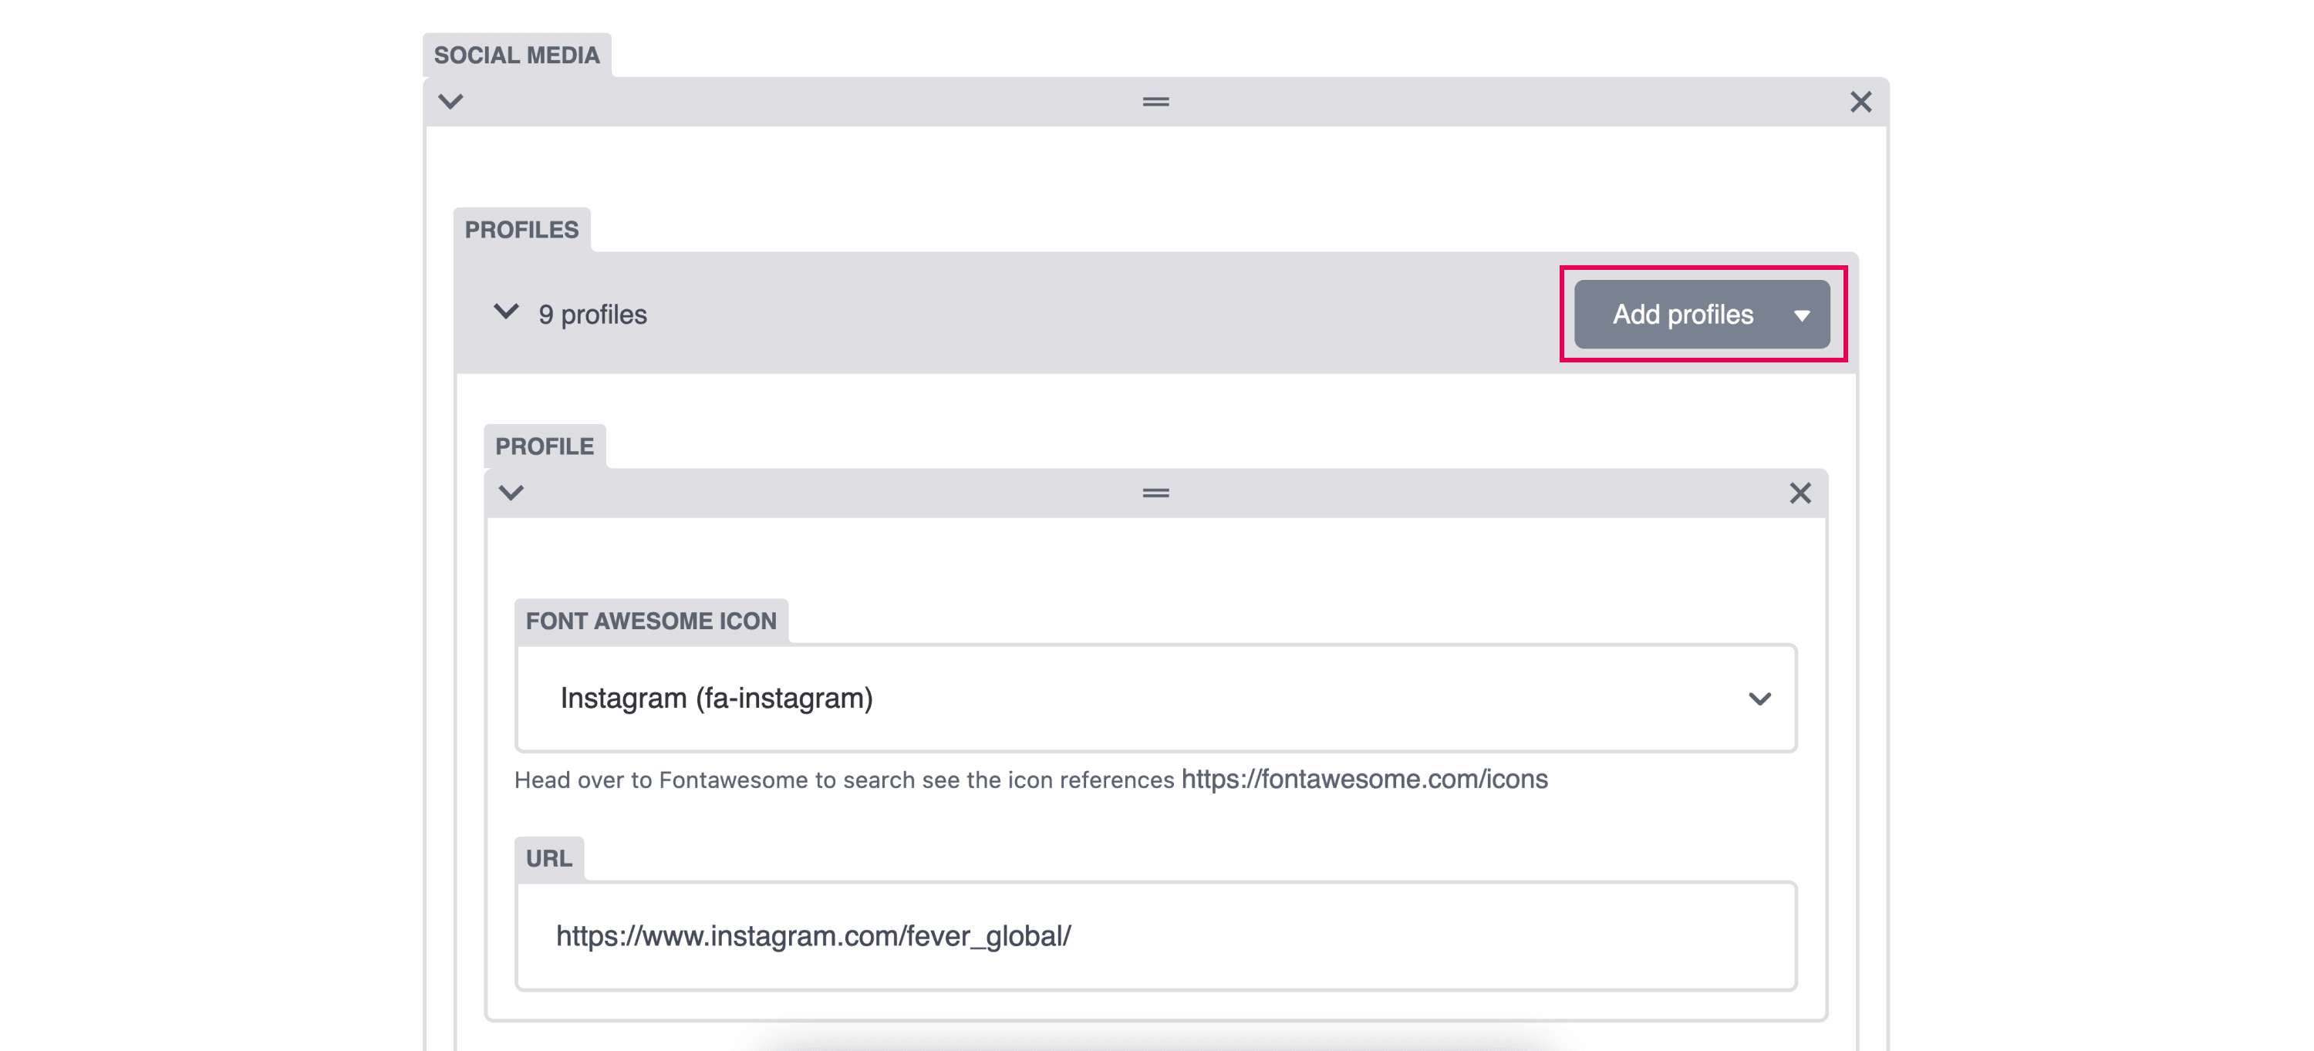This screenshot has width=2314, height=1051.
Task: Click the FONT AWESOME ICON field label
Action: point(650,621)
